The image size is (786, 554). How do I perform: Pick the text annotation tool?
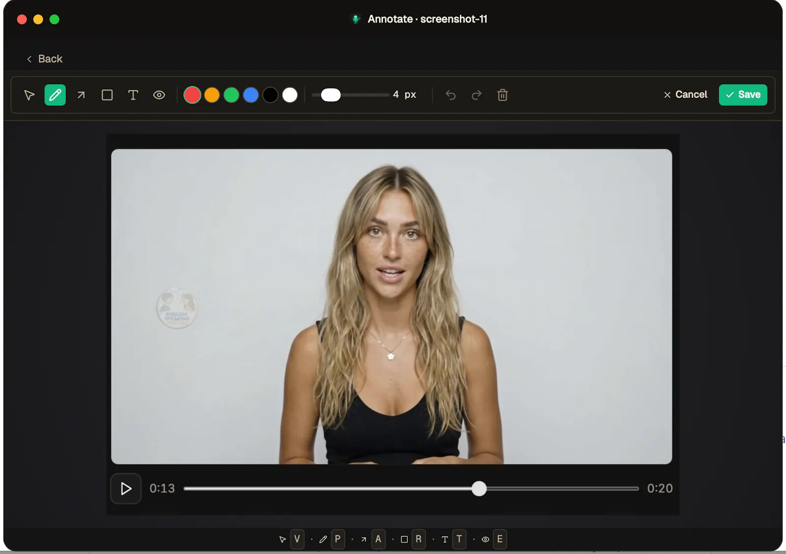click(x=133, y=95)
